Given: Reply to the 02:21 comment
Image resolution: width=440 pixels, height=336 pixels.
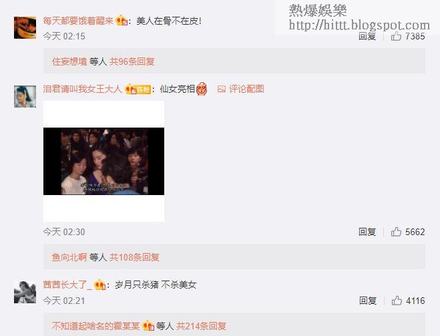Looking at the screenshot, I should [368, 301].
